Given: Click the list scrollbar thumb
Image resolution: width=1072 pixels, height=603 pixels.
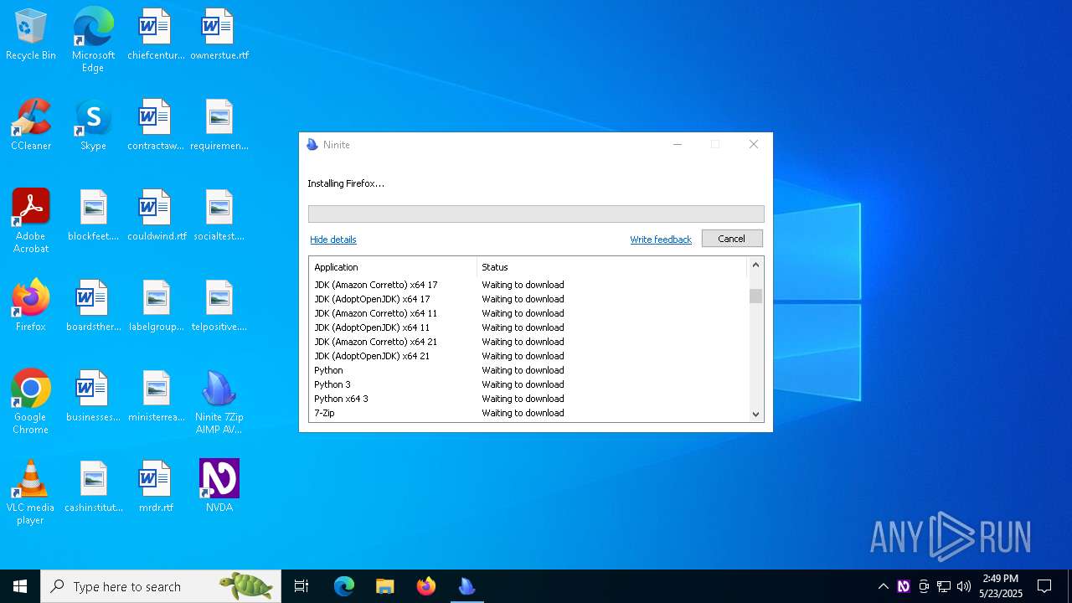Looking at the screenshot, I should [755, 296].
